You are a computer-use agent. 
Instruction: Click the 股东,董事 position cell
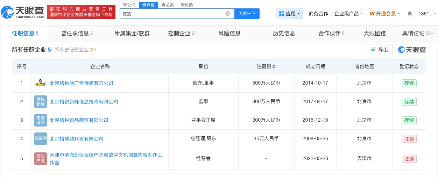point(203,83)
